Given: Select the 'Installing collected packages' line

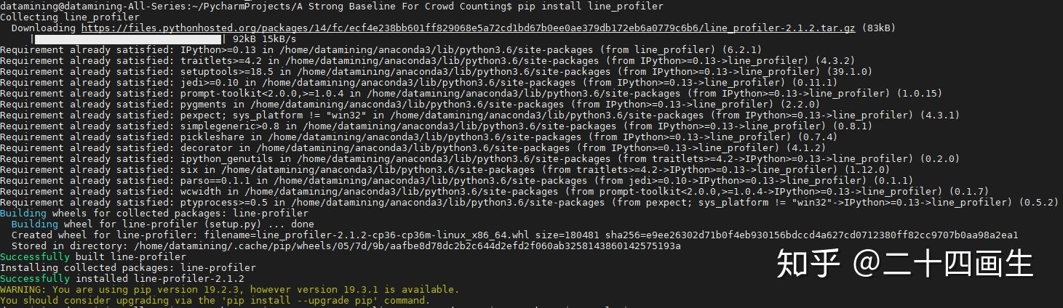Looking at the screenshot, I should tap(128, 267).
